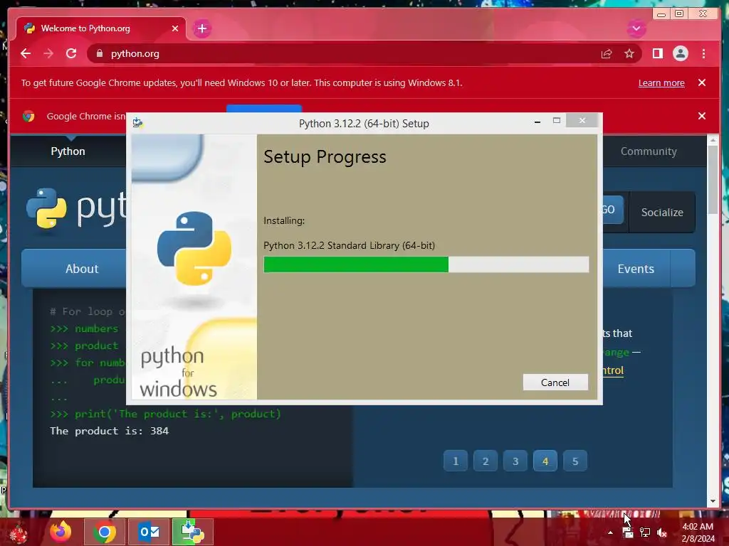Click the python.org logo
Viewport: 729px width, 546px height.
tap(77, 208)
